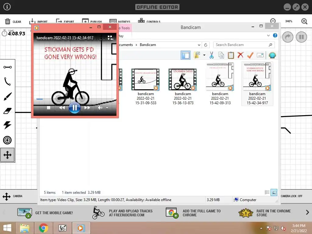Image resolution: width=312 pixels, height=234 pixels.
Task: Click the Rename icon in explorer toolbar
Action: pos(260,55)
